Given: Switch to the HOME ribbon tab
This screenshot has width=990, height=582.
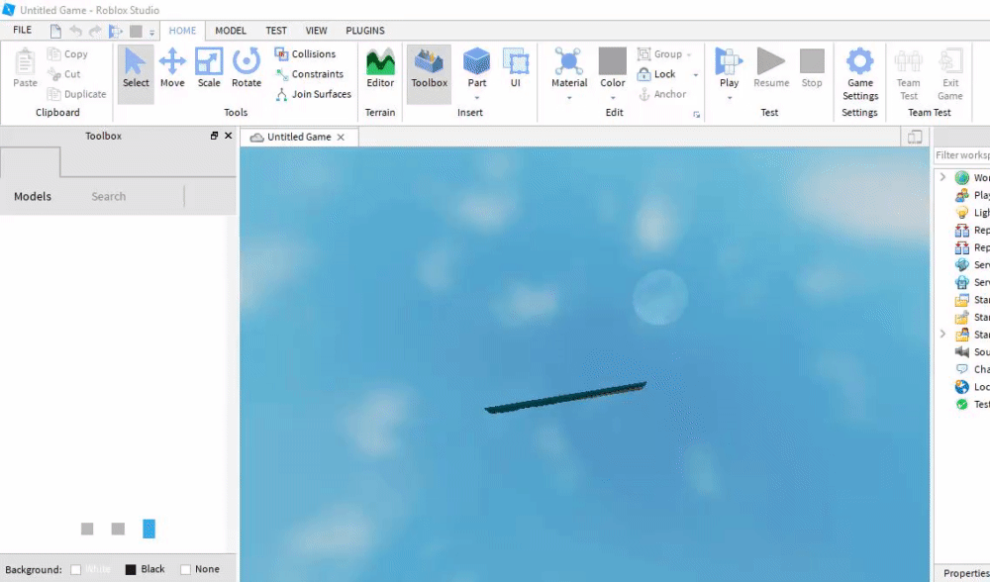Looking at the screenshot, I should 182,31.
